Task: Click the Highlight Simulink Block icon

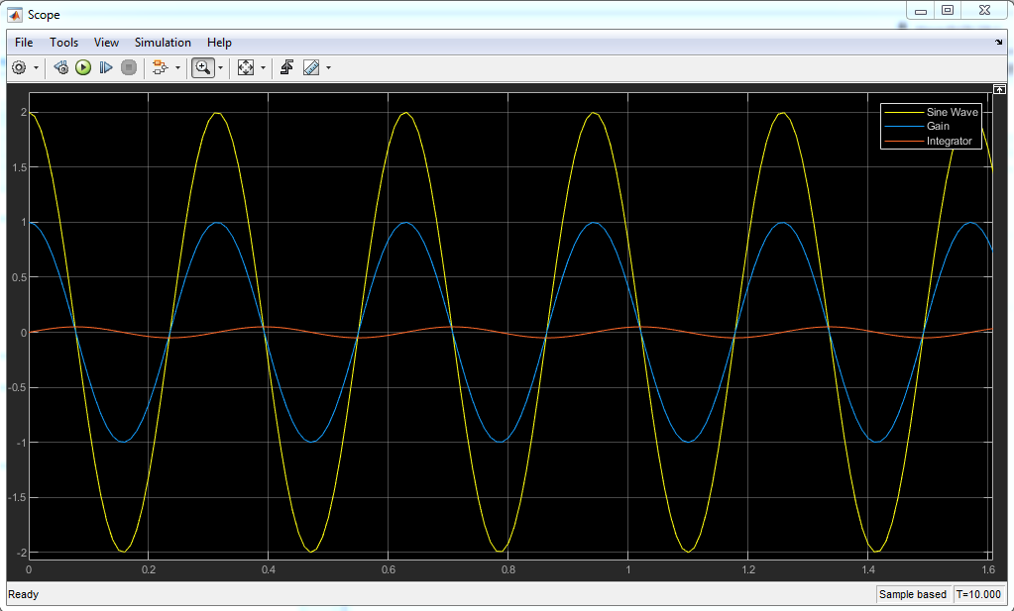Action: tap(159, 67)
